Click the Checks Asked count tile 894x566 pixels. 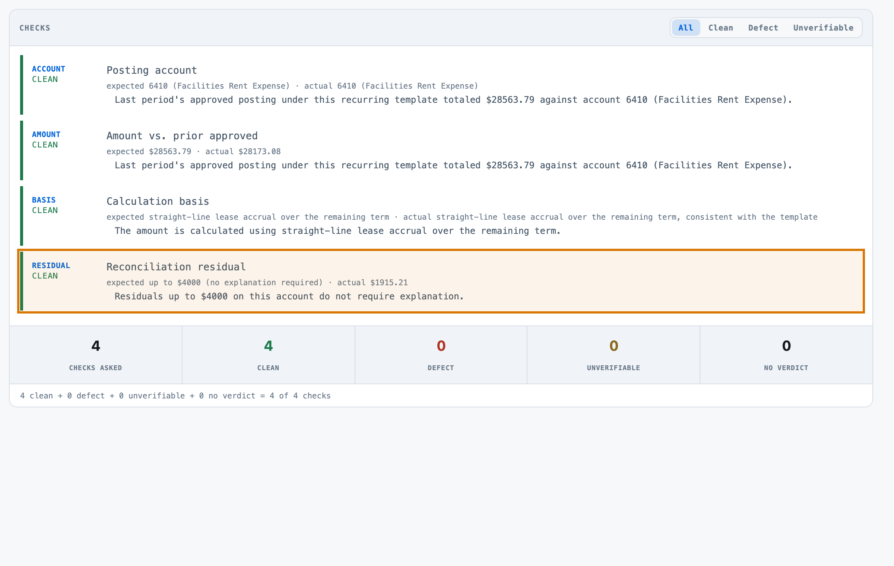(x=96, y=355)
